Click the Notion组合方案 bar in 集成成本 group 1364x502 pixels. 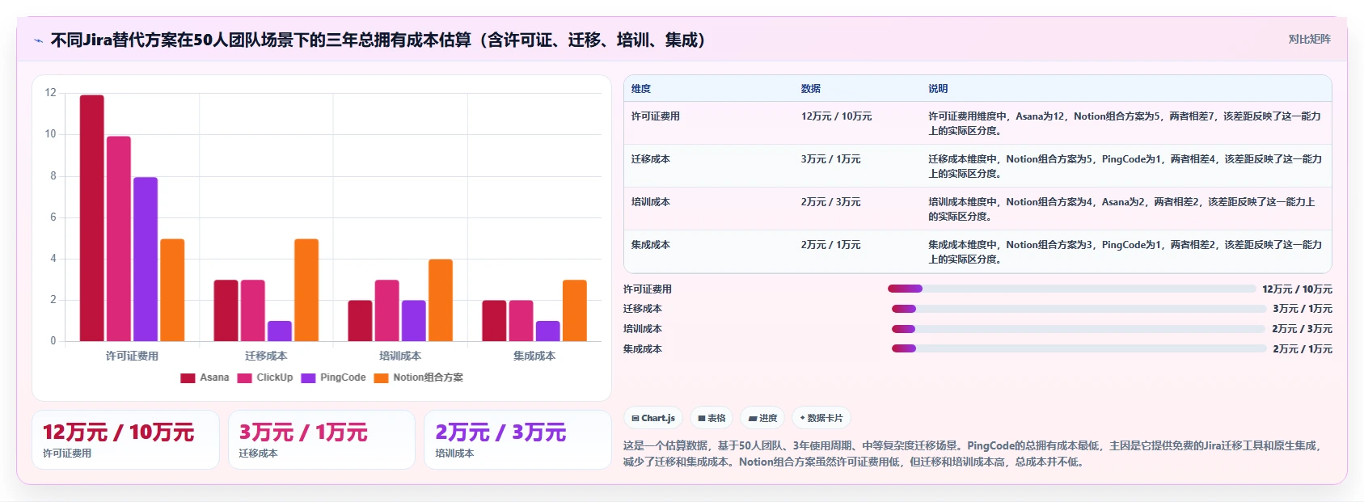(x=575, y=310)
